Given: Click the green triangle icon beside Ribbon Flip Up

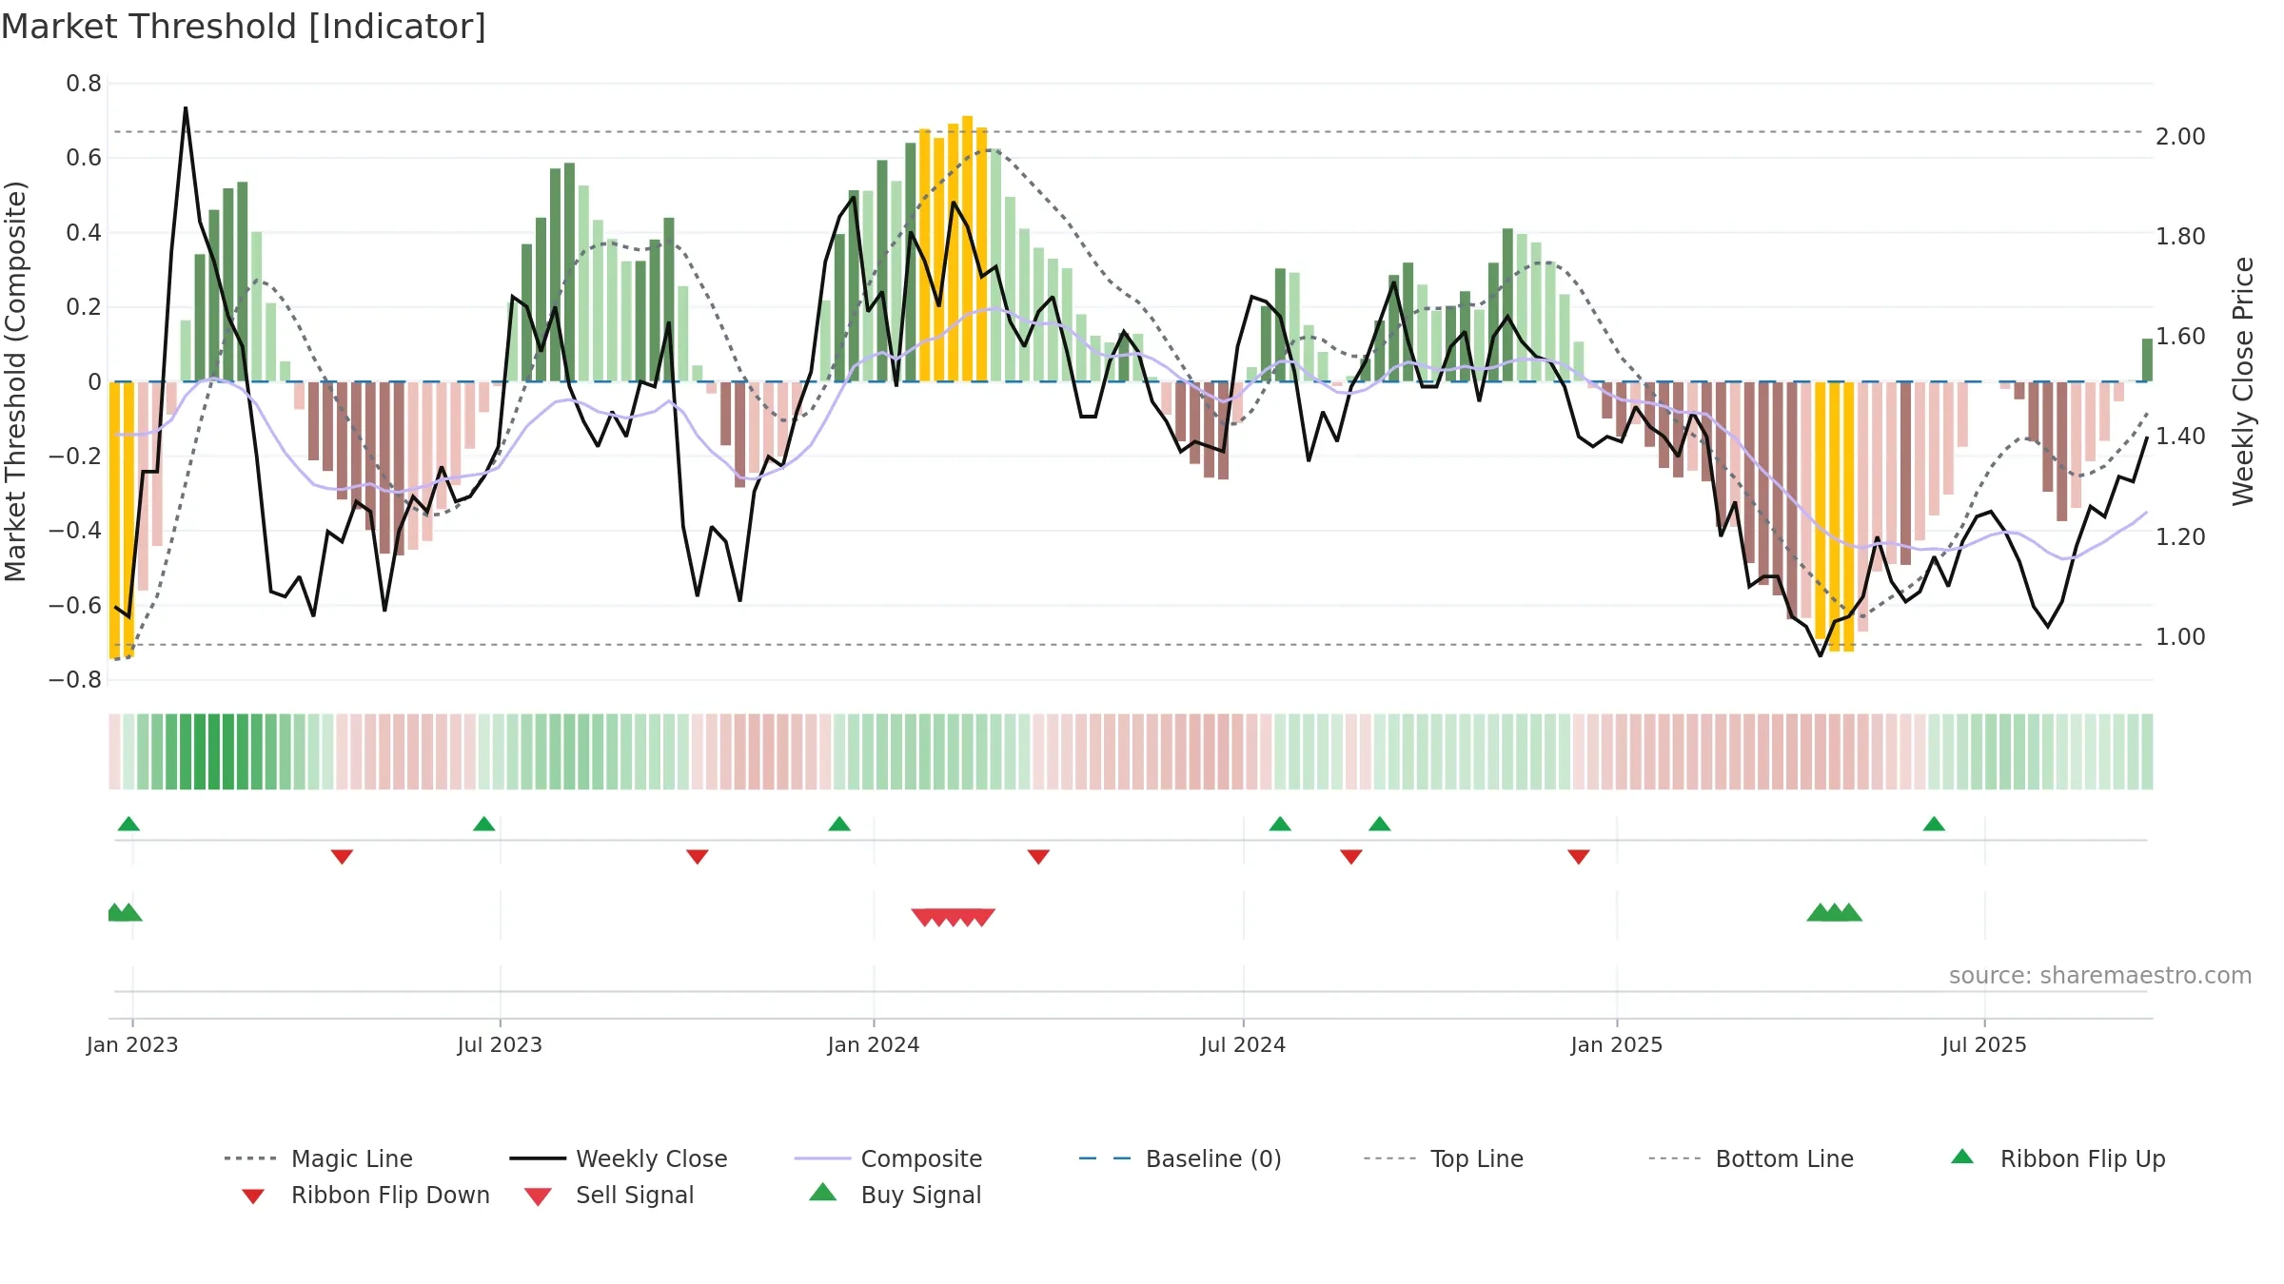Looking at the screenshot, I should point(1962,1157).
